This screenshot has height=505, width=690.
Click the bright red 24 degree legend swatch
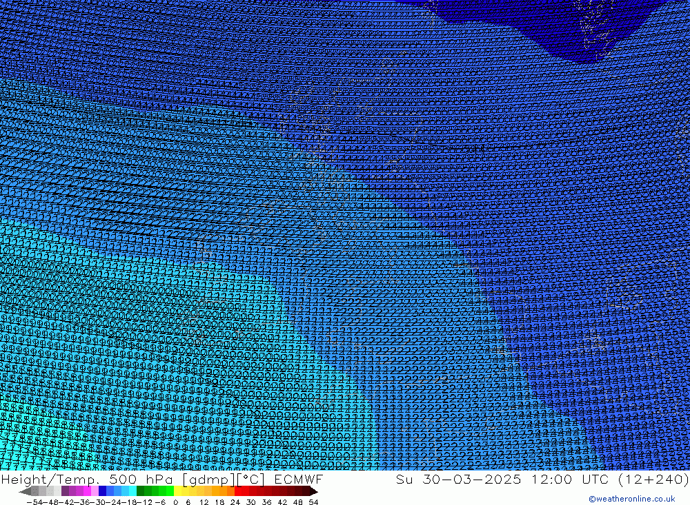[238, 491]
